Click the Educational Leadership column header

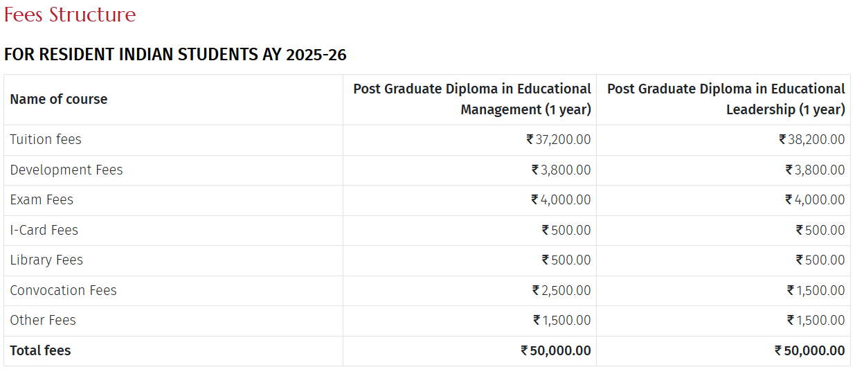(x=726, y=99)
